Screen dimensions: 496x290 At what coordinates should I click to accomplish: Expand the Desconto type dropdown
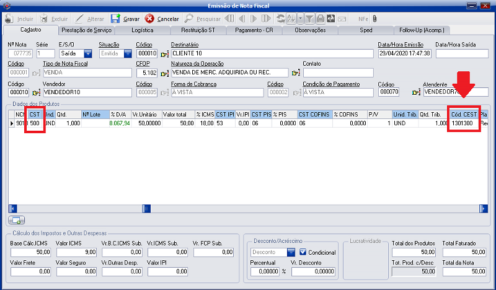(291, 252)
